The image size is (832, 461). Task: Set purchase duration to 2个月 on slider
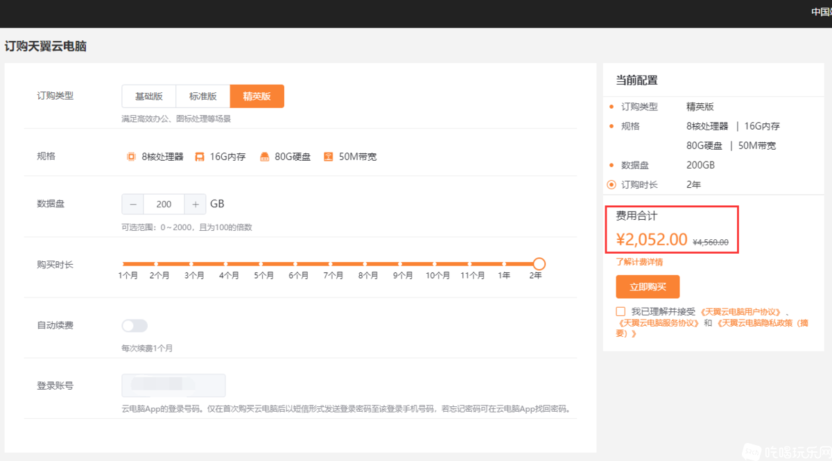157,264
